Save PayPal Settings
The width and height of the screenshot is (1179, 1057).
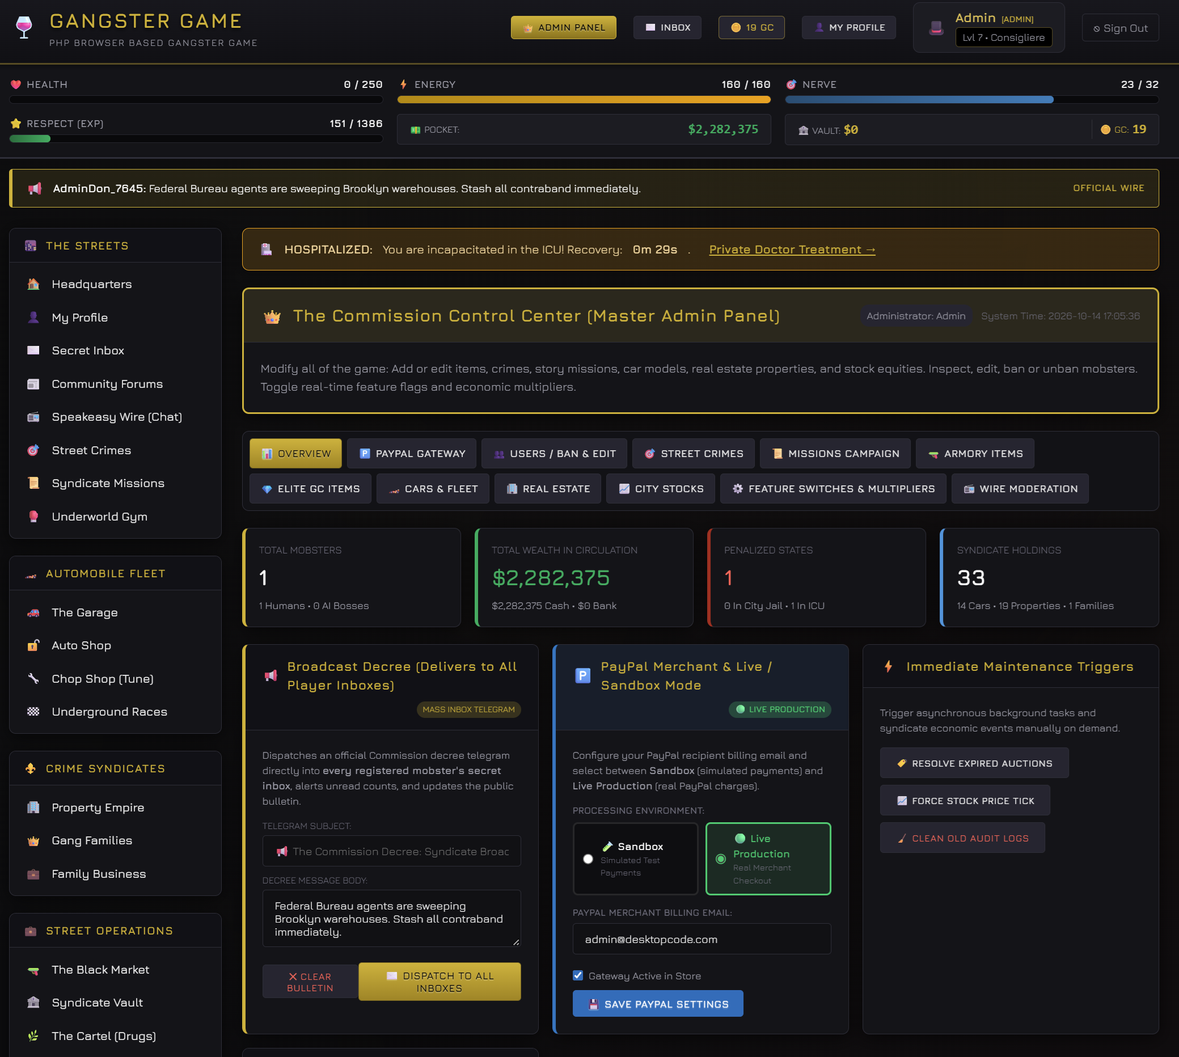pos(657,1004)
